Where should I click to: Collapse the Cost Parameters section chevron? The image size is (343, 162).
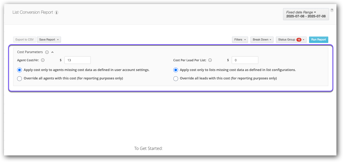52,52
